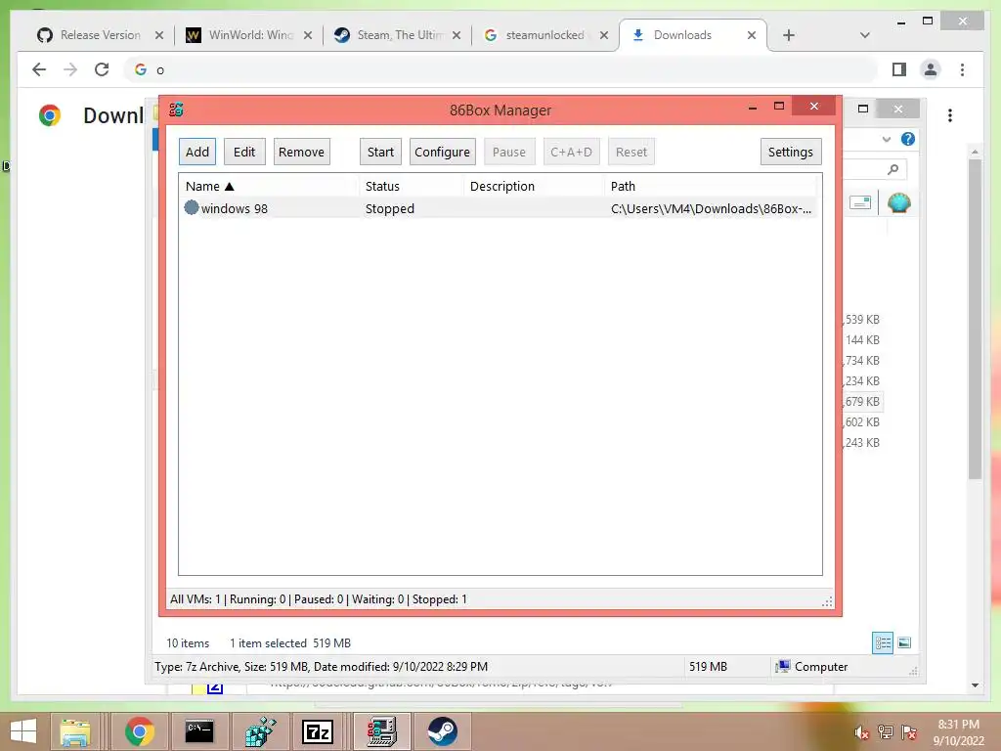
Task: Open 86Box Manager from the taskbar
Action: click(382, 731)
